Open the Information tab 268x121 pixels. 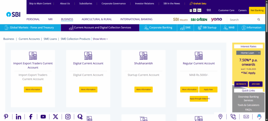click(x=252, y=28)
